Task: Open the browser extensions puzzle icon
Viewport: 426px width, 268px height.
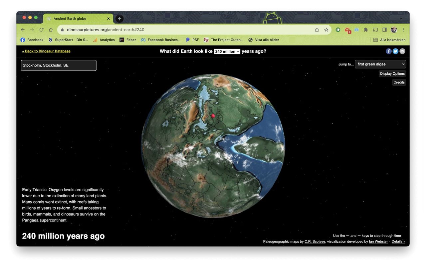Action: [366, 30]
